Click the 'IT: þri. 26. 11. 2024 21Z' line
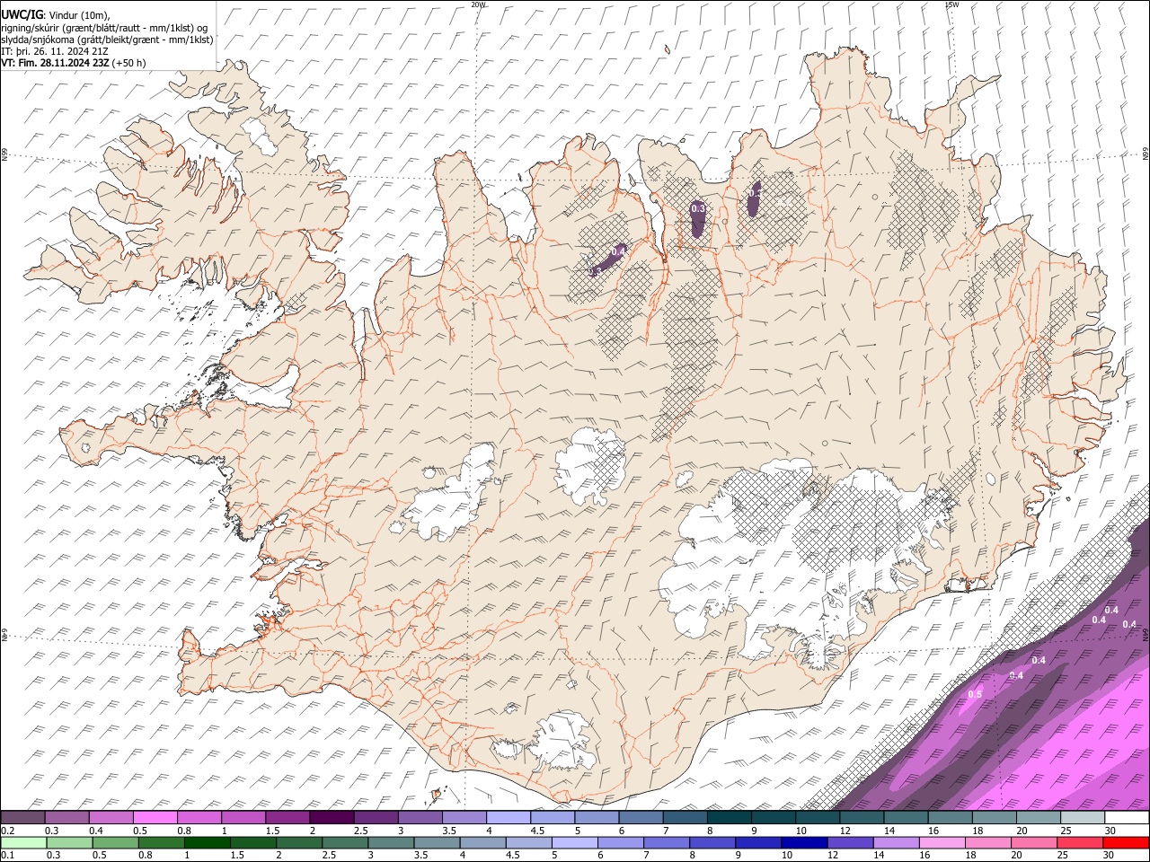Image resolution: width=1150 pixels, height=862 pixels. (x=55, y=51)
